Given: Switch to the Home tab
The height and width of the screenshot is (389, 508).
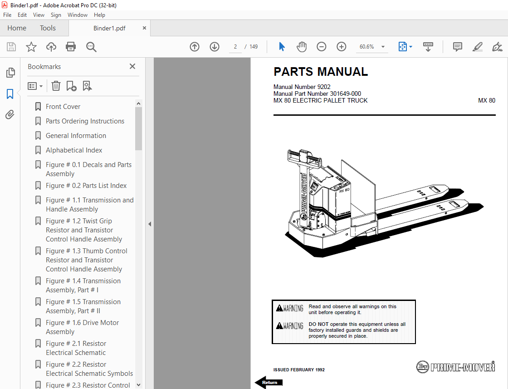Looking at the screenshot, I should click(x=17, y=28).
